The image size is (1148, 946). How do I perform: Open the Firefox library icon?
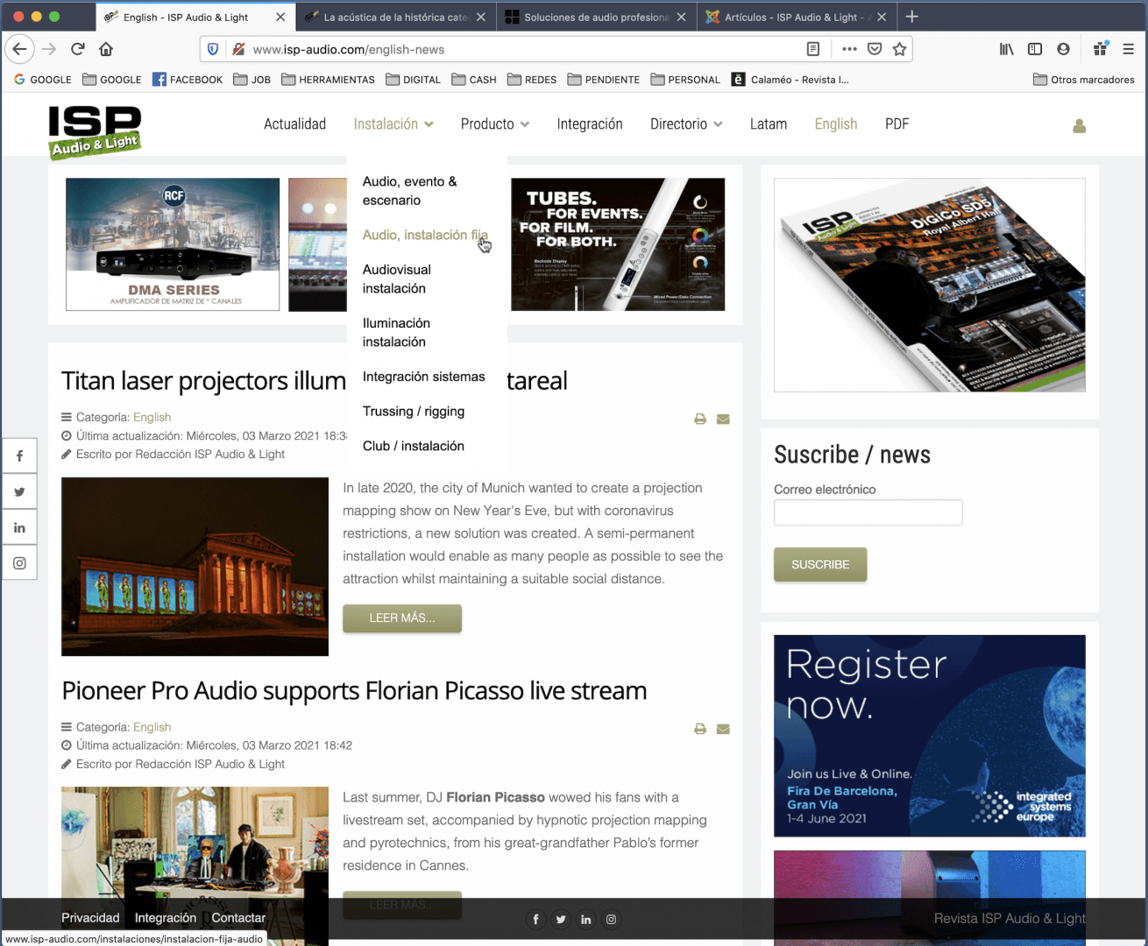[x=1007, y=49]
